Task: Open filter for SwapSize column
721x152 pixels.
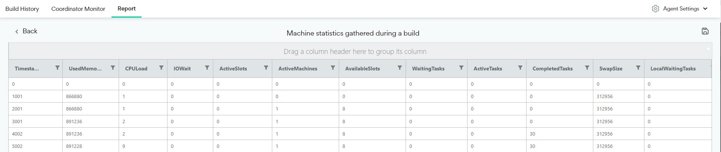Action: point(638,68)
